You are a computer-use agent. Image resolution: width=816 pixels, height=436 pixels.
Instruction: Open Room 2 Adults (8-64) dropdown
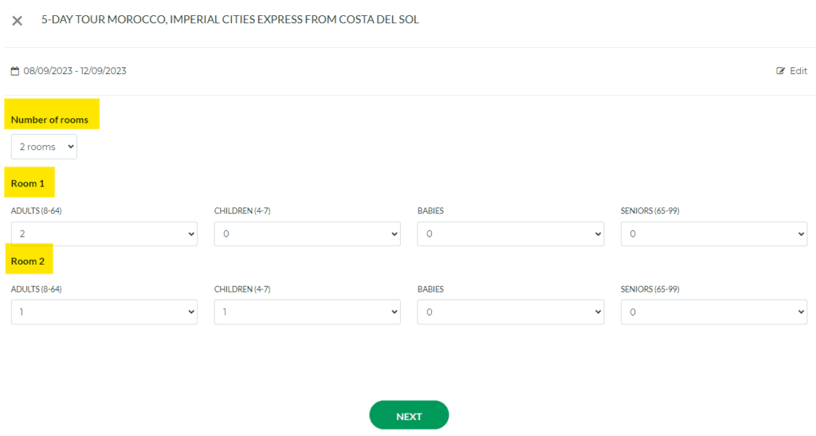[x=104, y=312]
